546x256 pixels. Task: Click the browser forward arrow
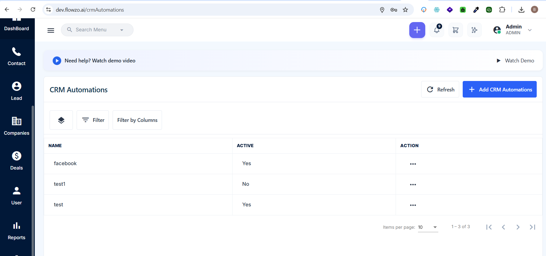coord(20,10)
